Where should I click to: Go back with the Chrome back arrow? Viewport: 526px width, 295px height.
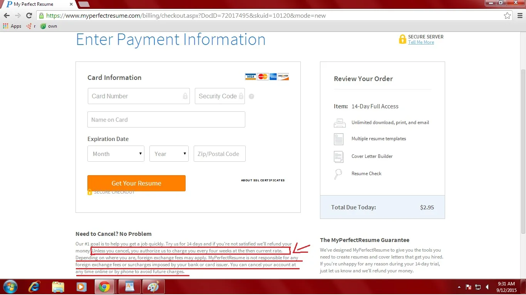[x=7, y=15]
